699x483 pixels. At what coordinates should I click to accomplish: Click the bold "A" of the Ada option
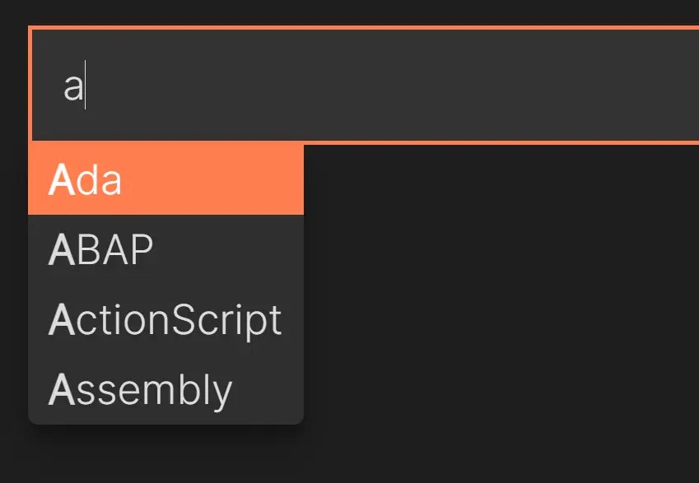[x=61, y=180]
